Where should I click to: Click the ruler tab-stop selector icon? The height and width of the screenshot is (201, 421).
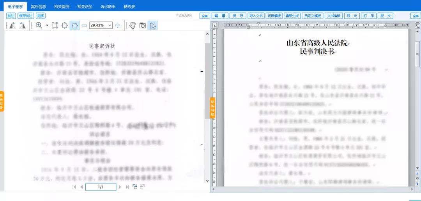coord(214,25)
